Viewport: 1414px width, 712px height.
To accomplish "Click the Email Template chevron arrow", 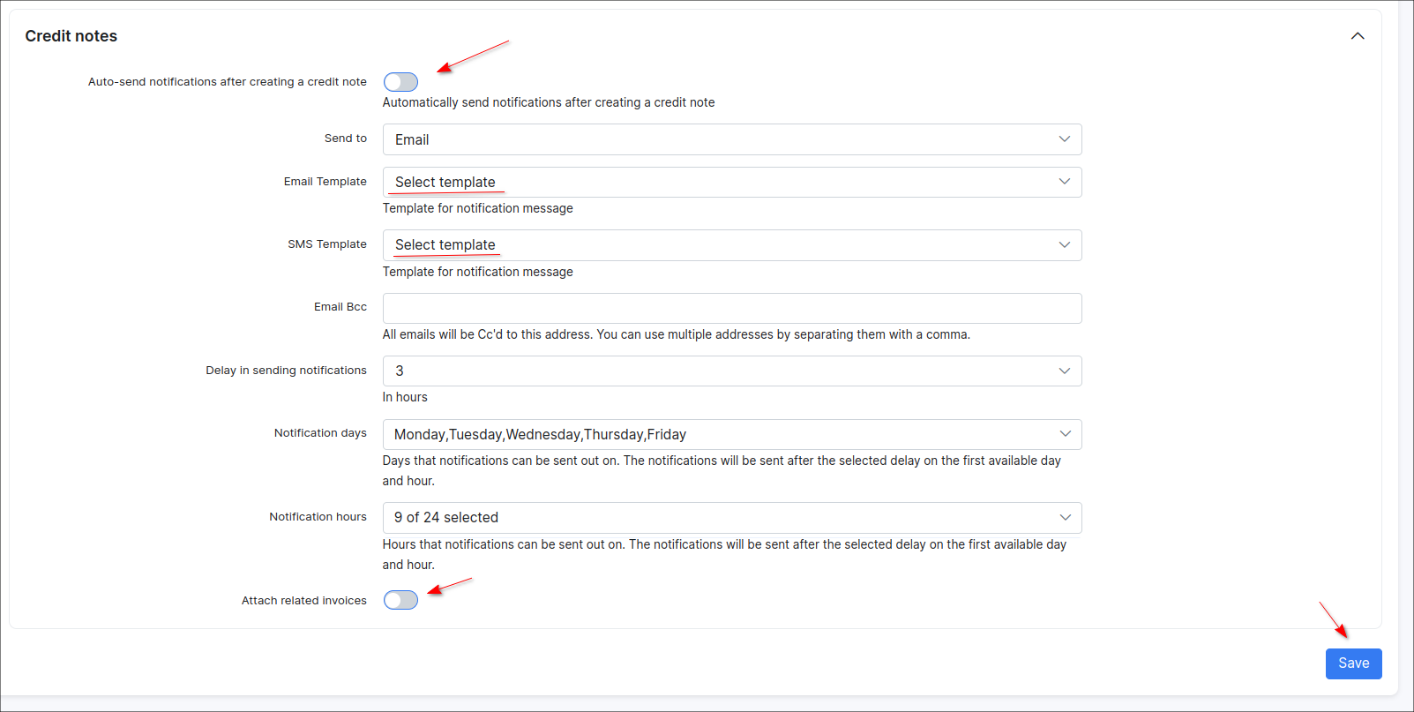I will click(x=1064, y=182).
